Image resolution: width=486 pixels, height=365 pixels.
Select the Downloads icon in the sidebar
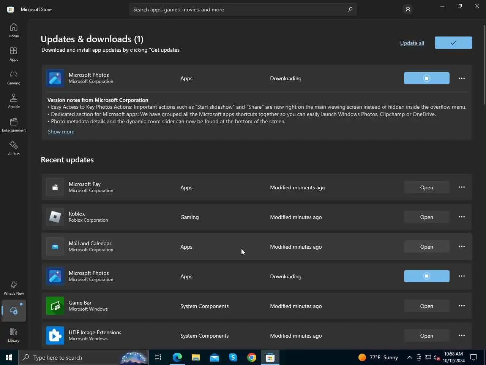pos(14,311)
